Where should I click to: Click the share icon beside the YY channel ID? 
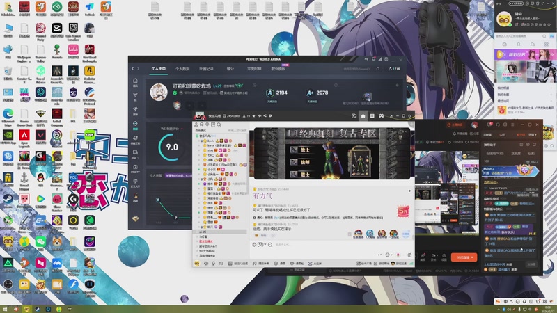(x=265, y=116)
